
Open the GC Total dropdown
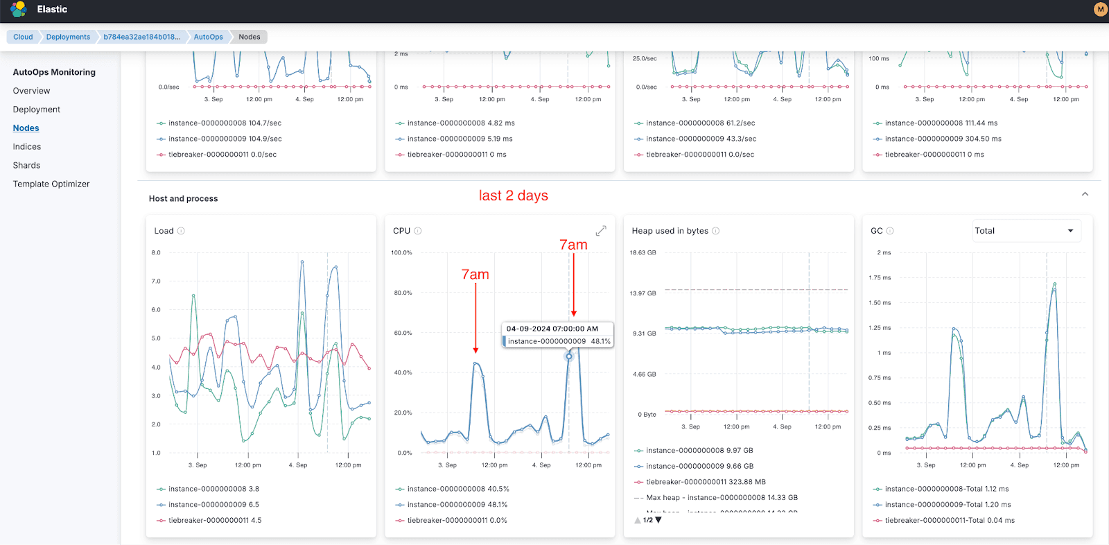pyautogui.click(x=1024, y=231)
